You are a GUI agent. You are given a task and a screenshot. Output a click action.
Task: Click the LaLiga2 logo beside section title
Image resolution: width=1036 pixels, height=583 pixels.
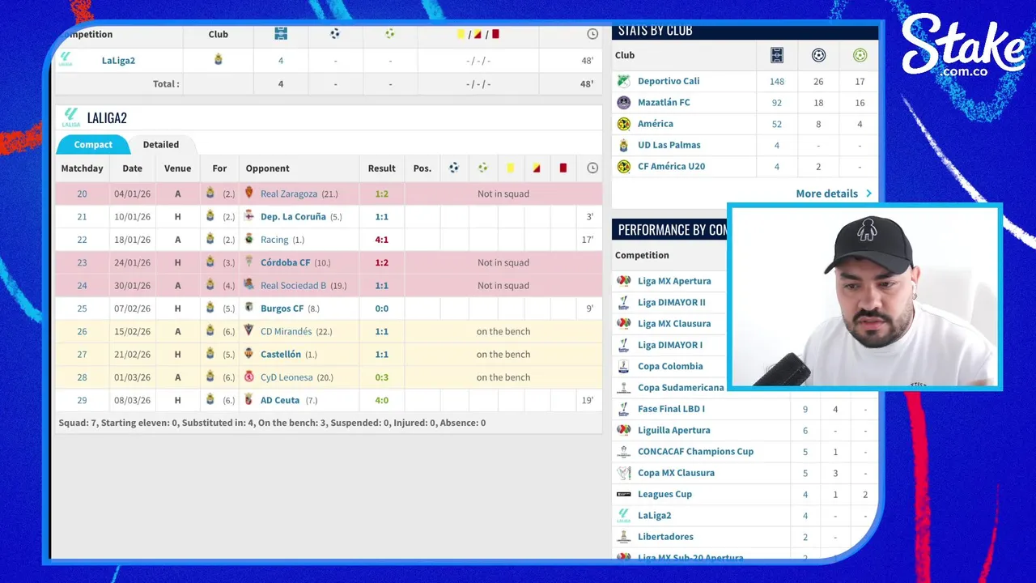click(x=71, y=118)
